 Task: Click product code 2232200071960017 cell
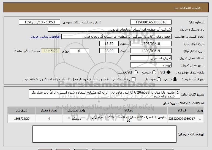click(182, 119)
